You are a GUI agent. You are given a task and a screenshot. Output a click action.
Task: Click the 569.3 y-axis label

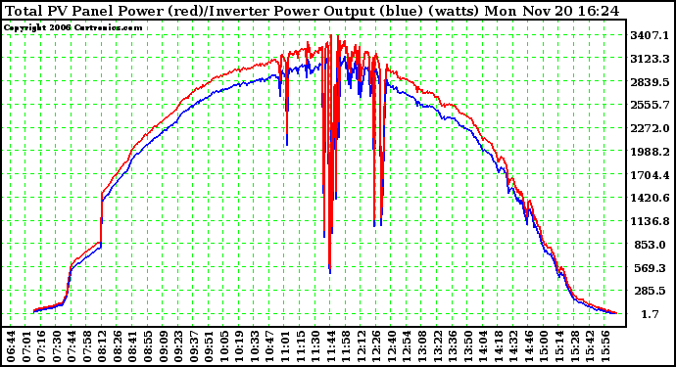(x=651, y=268)
